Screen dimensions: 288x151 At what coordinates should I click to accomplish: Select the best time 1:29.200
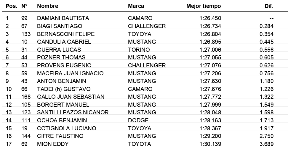point(210,136)
